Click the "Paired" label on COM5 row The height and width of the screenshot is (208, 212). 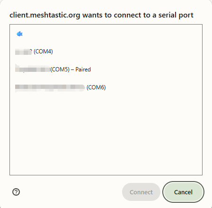pyautogui.click(x=83, y=69)
